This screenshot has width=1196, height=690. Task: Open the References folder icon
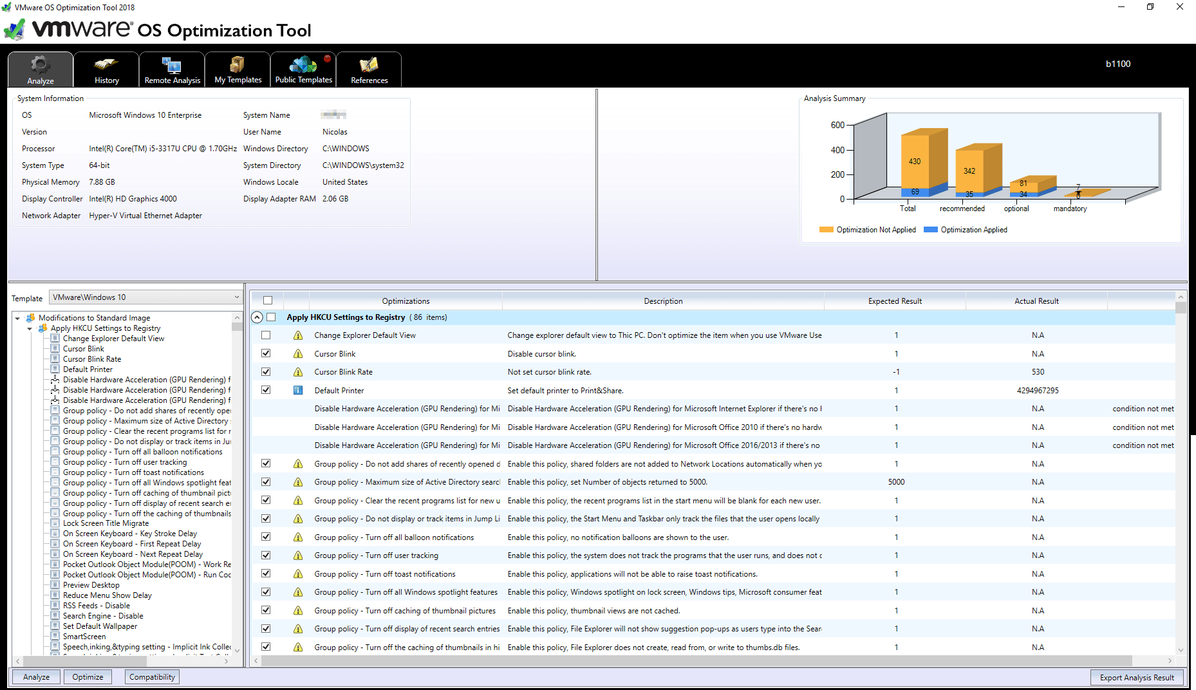click(x=369, y=65)
